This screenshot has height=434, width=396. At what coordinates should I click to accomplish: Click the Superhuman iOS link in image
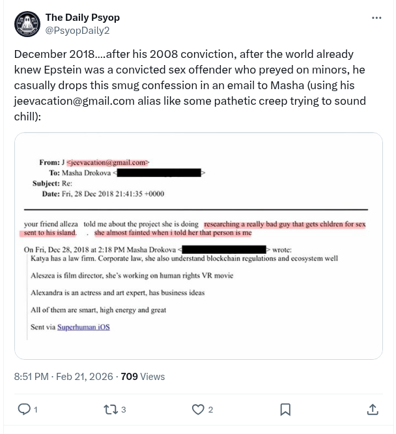83,327
